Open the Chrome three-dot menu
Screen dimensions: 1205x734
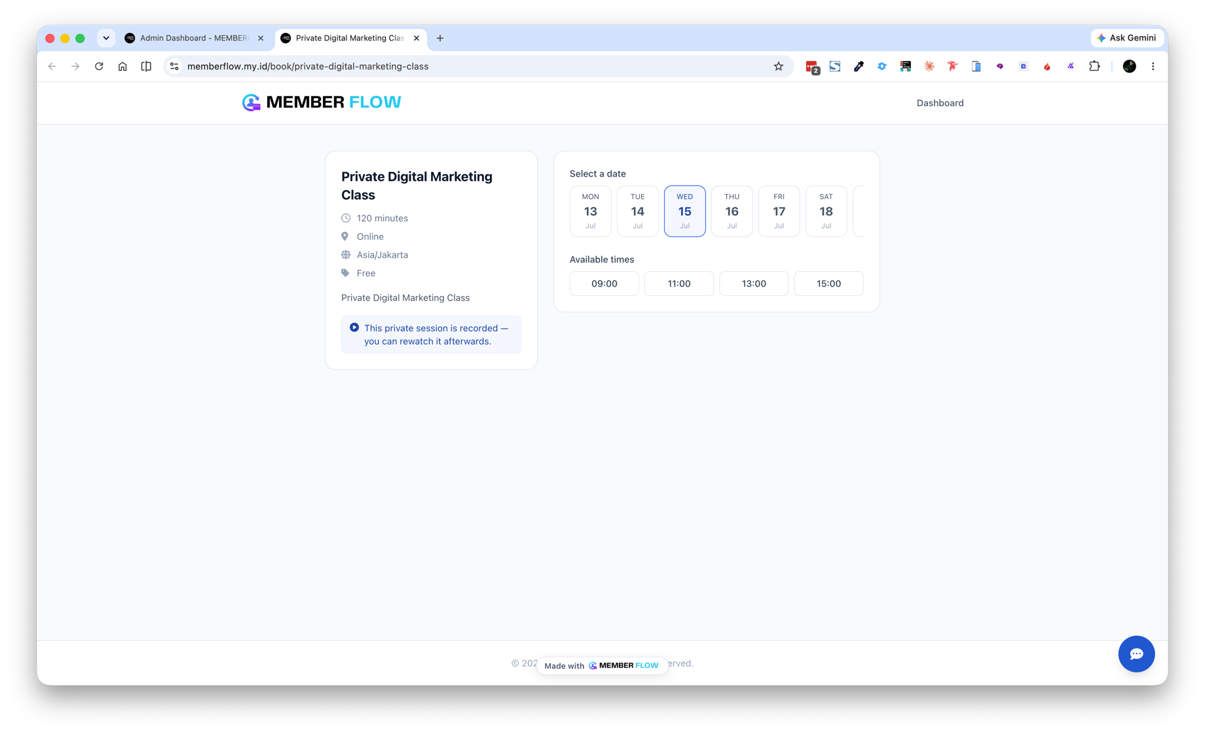pos(1153,66)
